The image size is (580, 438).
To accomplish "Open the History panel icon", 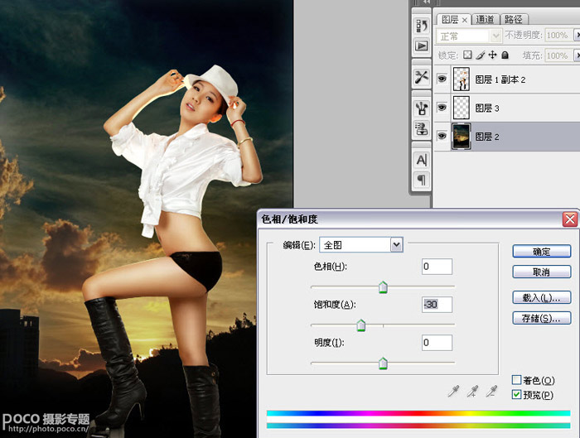I will point(422,26).
